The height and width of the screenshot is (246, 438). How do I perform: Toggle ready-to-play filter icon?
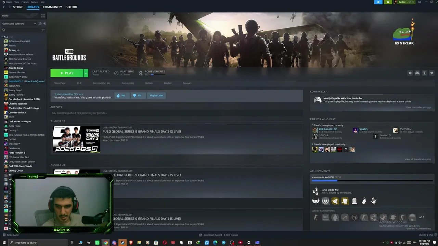[44, 24]
